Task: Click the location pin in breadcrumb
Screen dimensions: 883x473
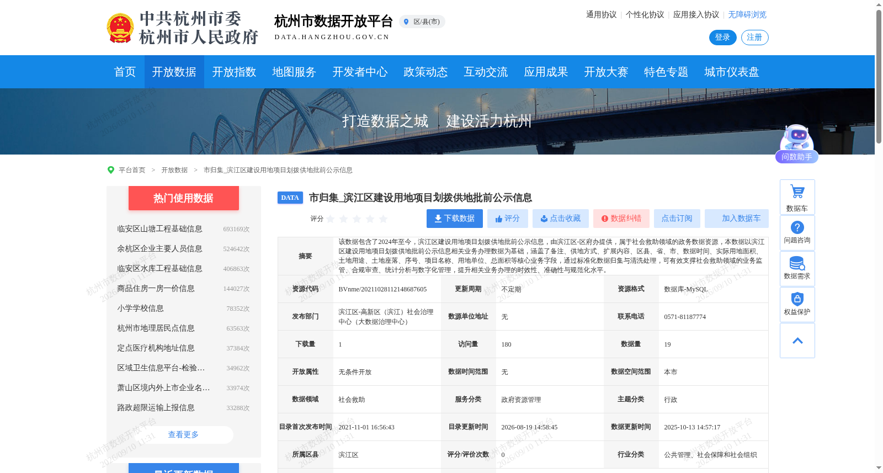Action: point(110,170)
